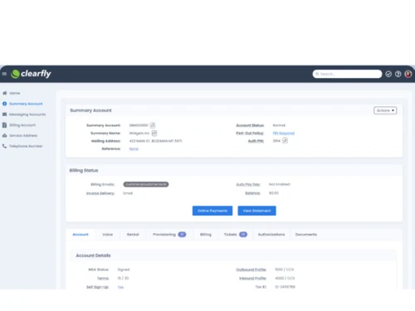Switch to the Voice tab

pyautogui.click(x=108, y=235)
